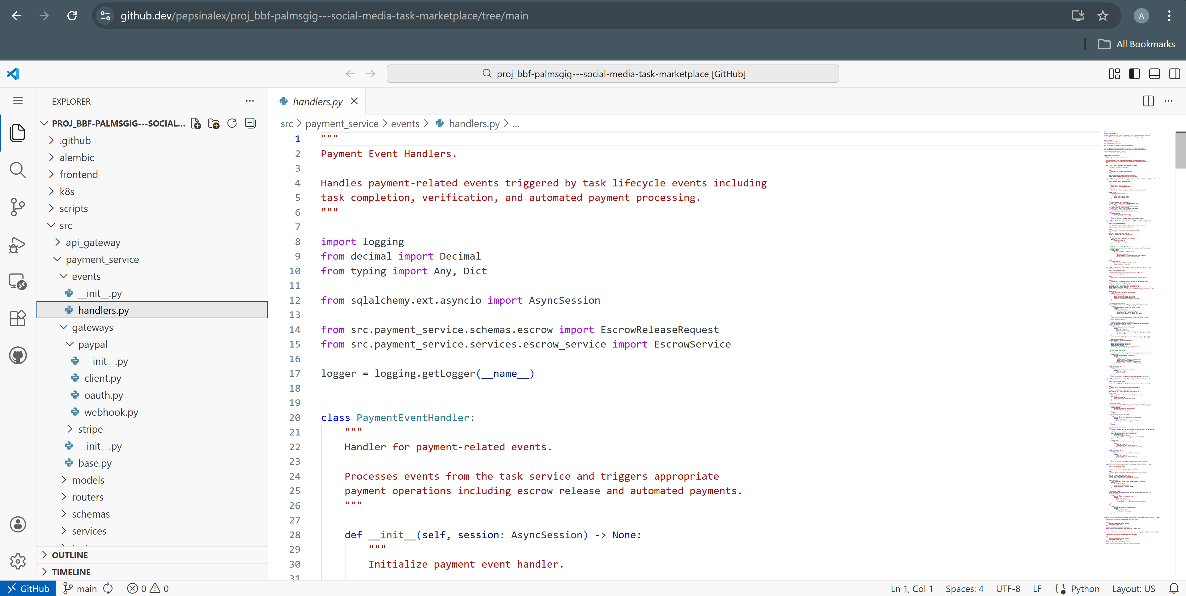1186x596 pixels.
Task: Expand the OUTLINE section
Action: tap(70, 555)
